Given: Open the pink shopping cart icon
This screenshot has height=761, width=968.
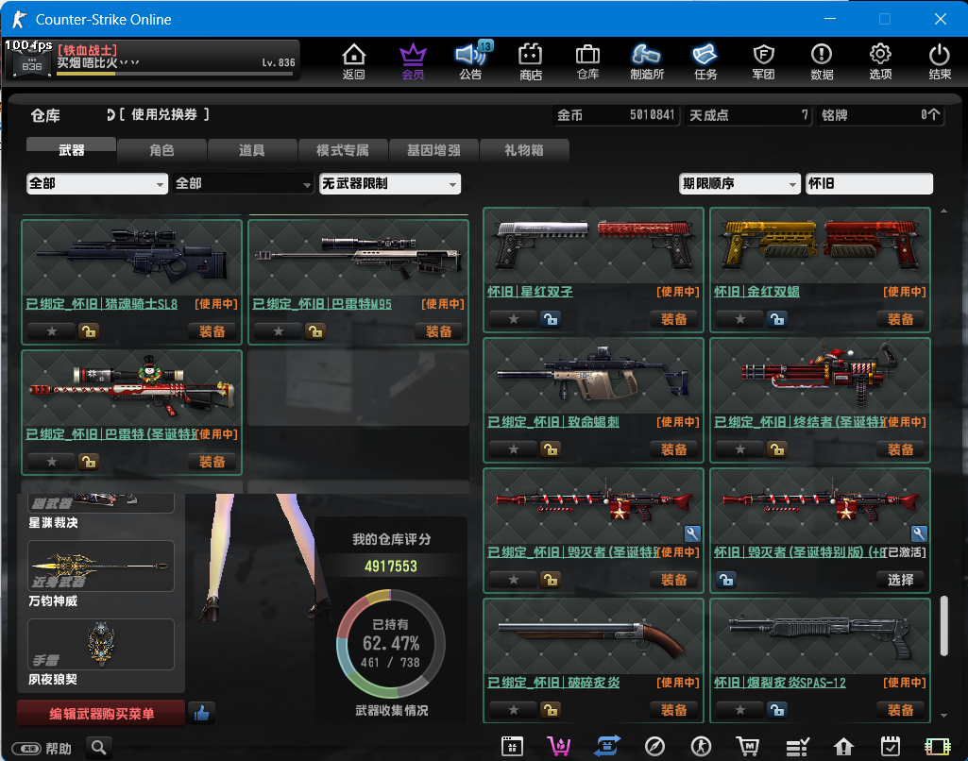Looking at the screenshot, I should tap(559, 747).
